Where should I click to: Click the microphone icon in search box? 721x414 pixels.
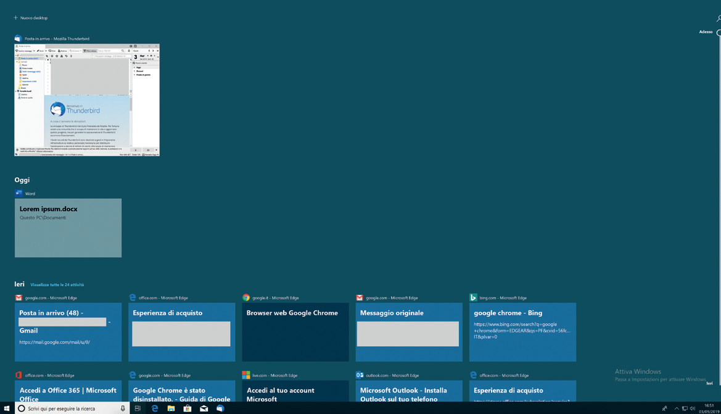pyautogui.click(x=122, y=408)
